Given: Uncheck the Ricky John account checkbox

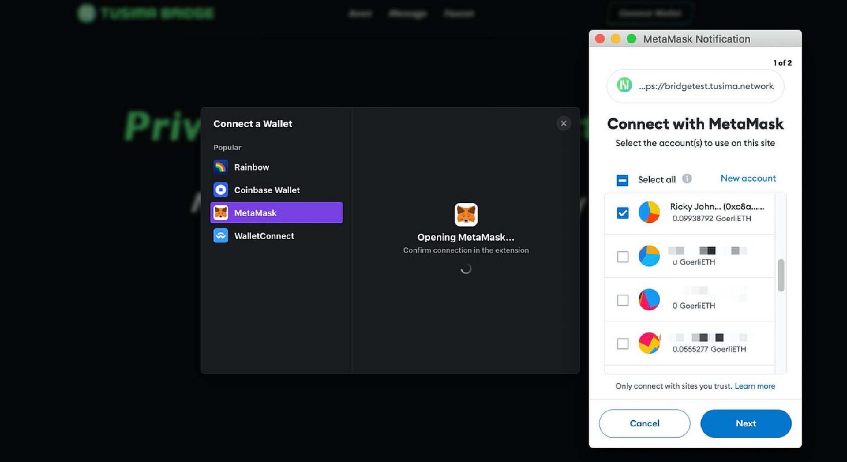Looking at the screenshot, I should pos(623,213).
